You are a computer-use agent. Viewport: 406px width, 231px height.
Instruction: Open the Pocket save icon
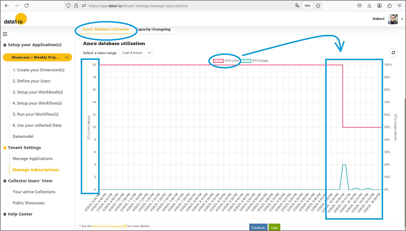coord(360,6)
